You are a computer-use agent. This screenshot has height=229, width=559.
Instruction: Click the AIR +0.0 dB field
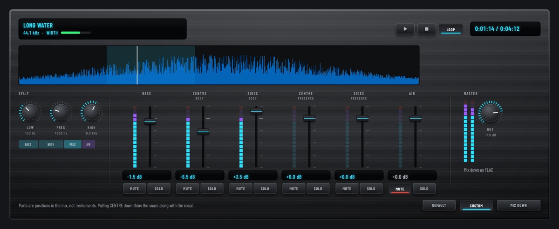click(x=412, y=176)
